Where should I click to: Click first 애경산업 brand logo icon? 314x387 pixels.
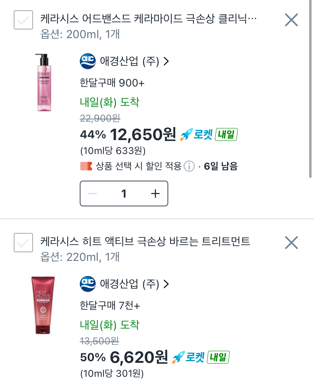coord(88,61)
